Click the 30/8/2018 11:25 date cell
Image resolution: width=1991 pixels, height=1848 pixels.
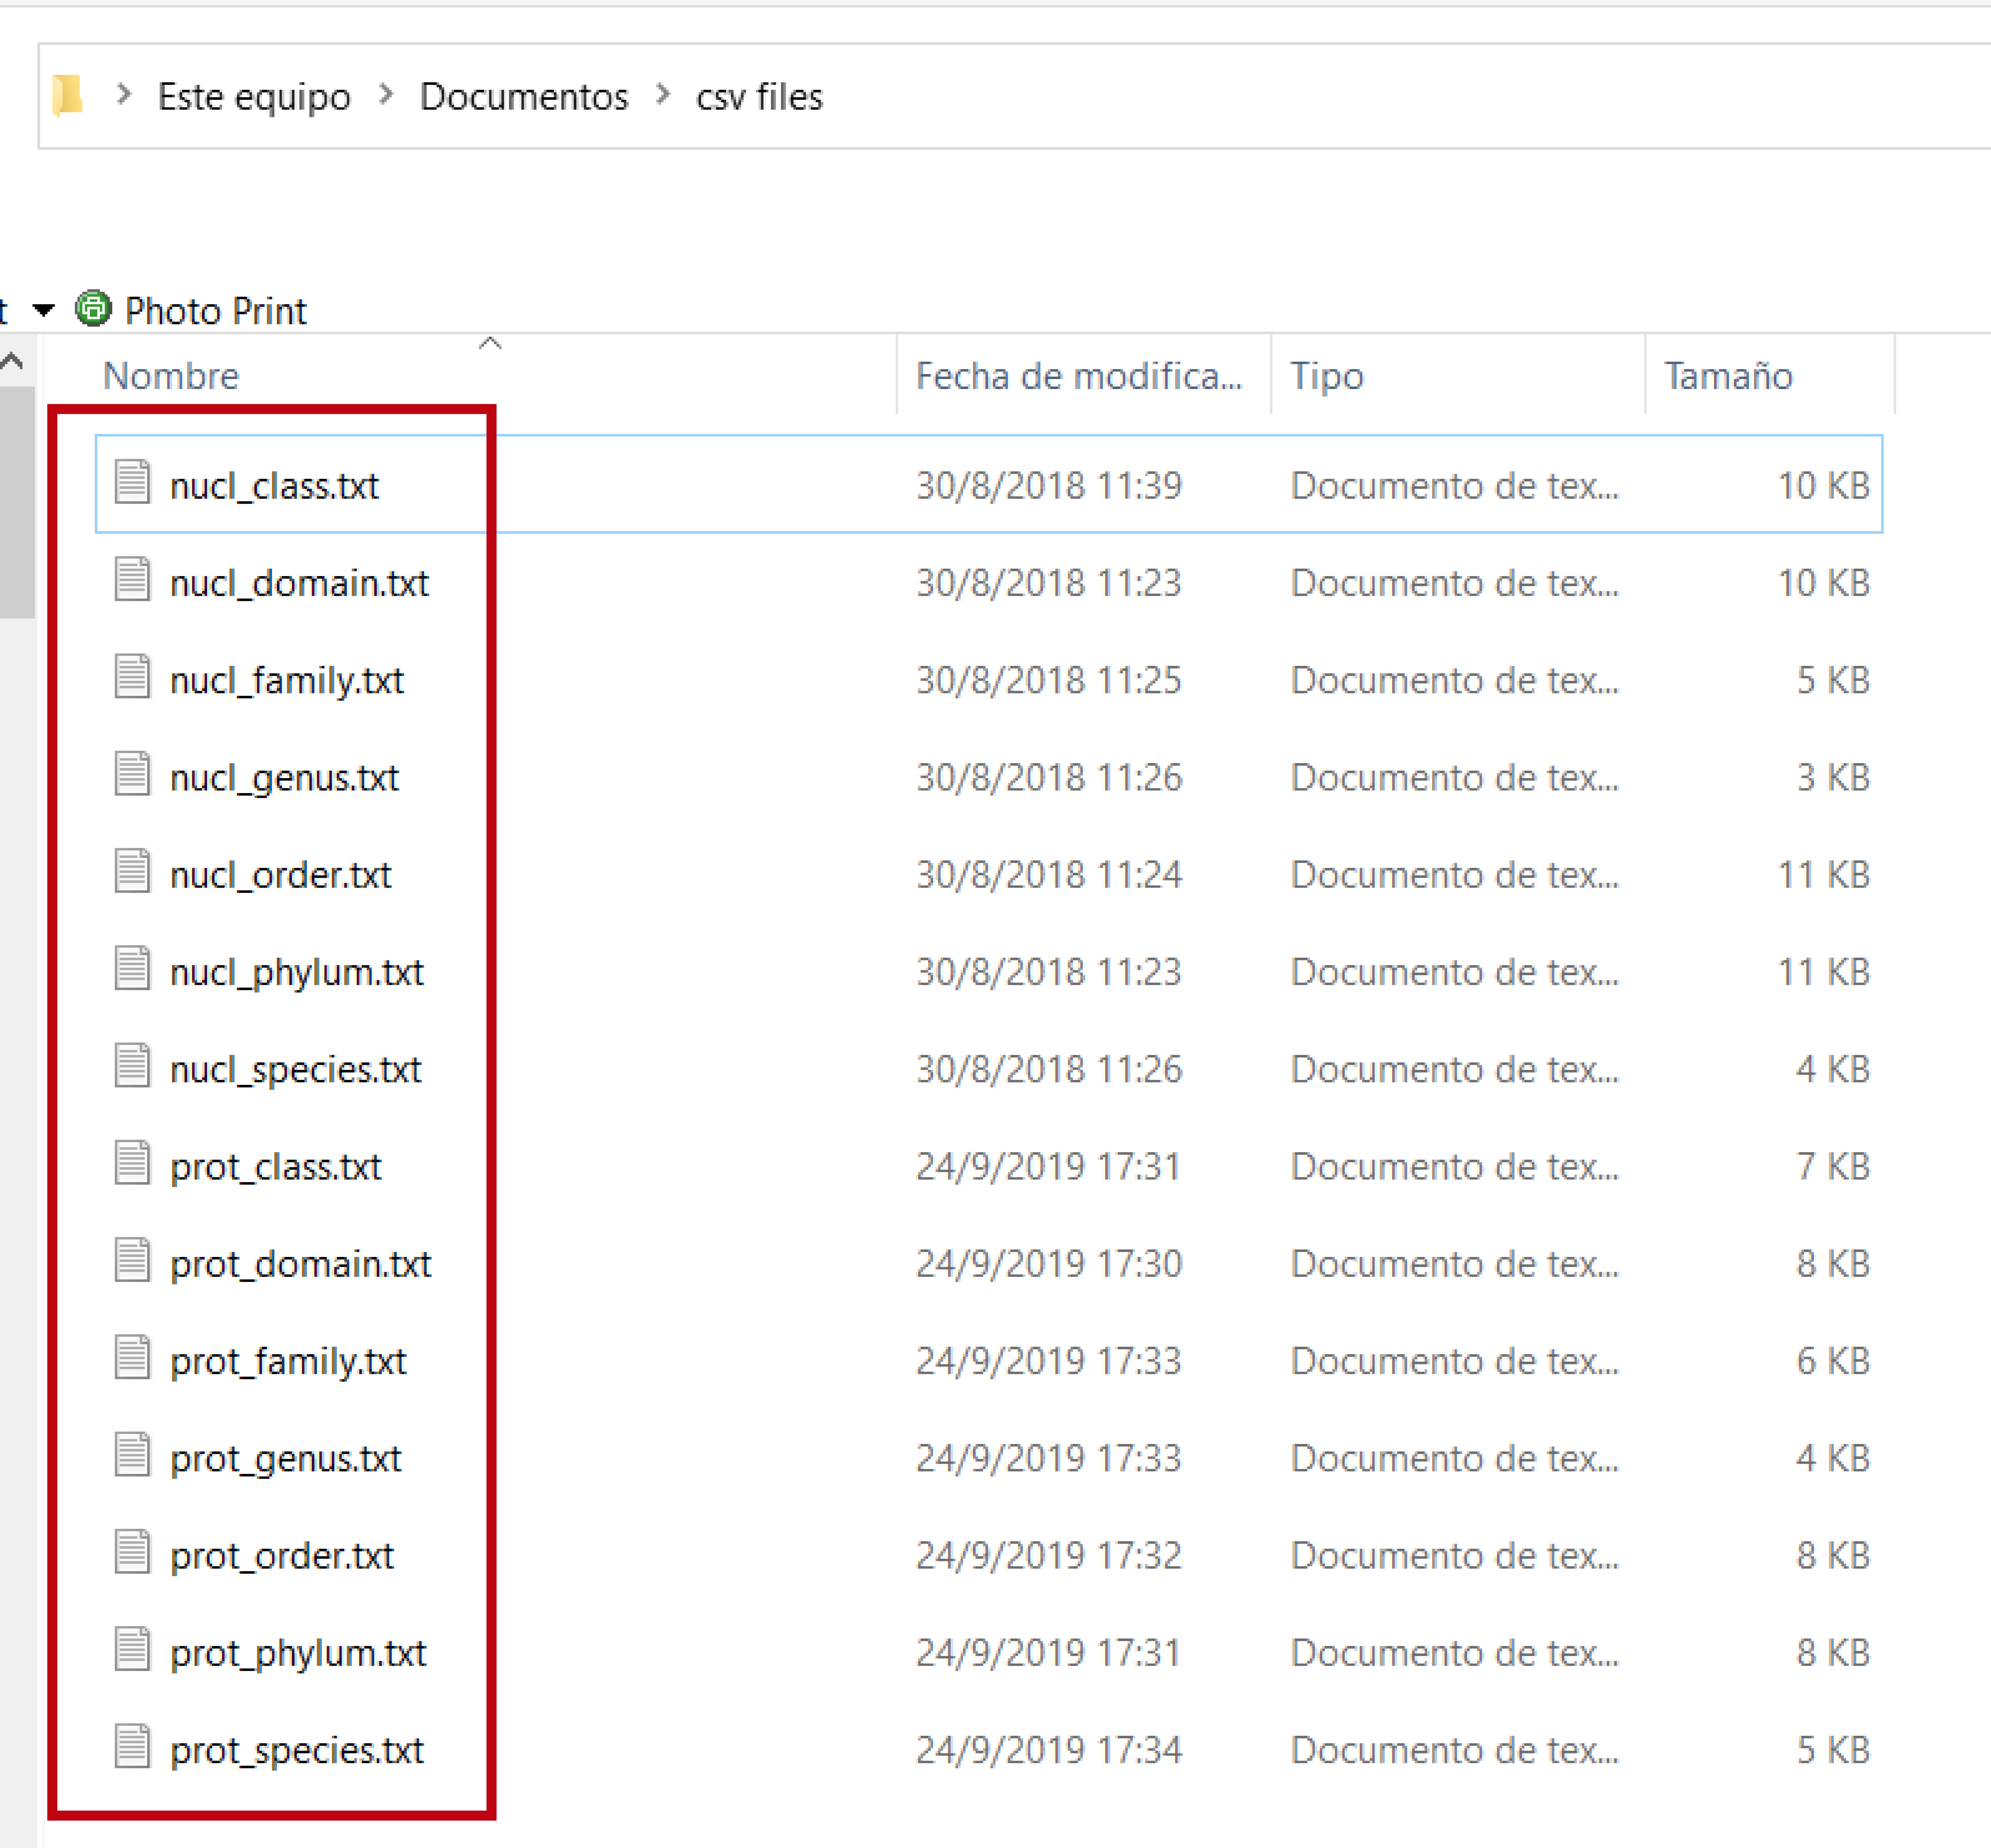coord(1049,681)
